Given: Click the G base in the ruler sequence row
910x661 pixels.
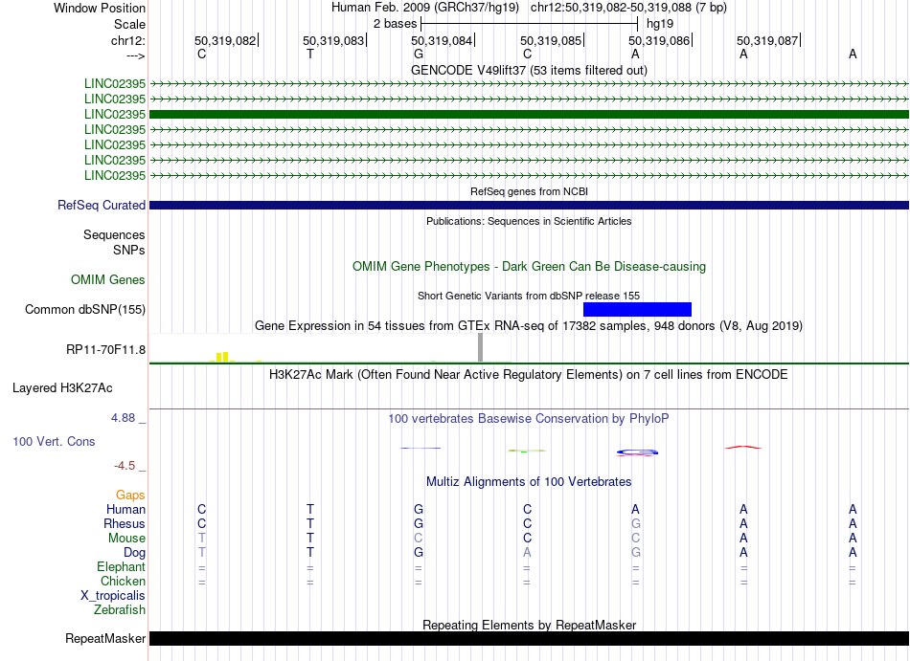Looking at the screenshot, I should click(419, 54).
